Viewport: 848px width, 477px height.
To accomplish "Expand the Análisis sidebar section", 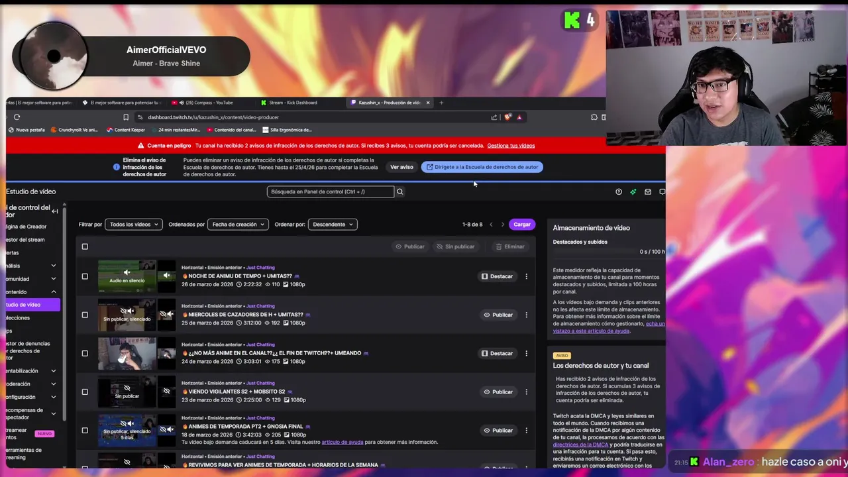I will (54, 266).
